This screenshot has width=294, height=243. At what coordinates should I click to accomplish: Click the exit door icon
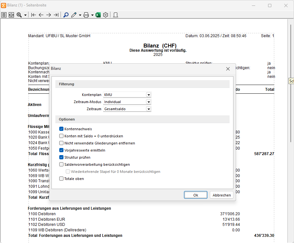coord(116,15)
